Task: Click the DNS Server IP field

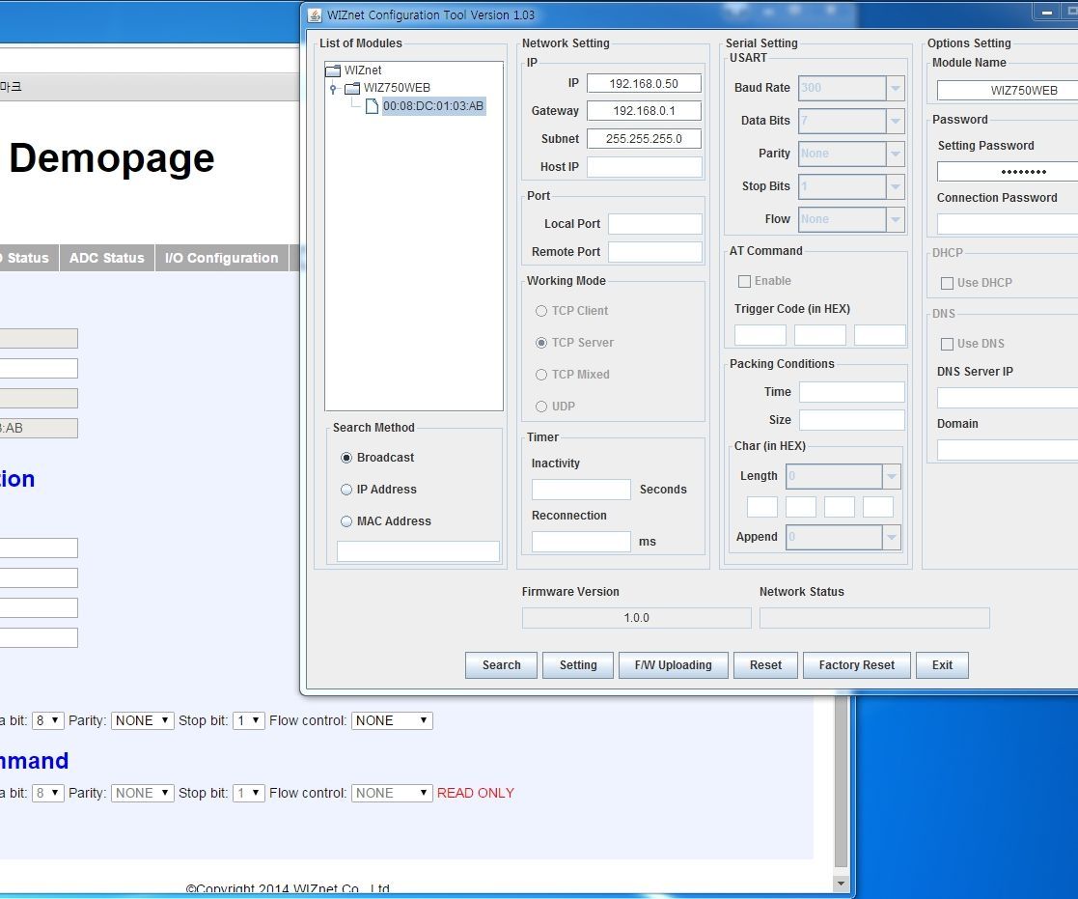Action: click(x=1008, y=398)
